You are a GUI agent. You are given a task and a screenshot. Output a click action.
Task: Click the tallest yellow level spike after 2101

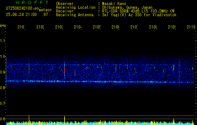pos(29,120)
